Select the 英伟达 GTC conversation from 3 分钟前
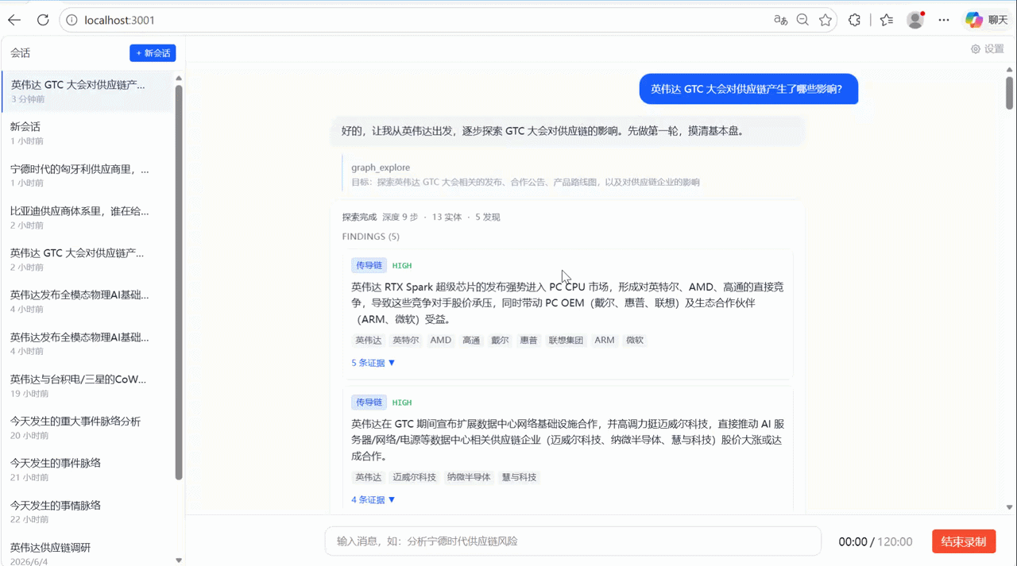 pos(87,91)
